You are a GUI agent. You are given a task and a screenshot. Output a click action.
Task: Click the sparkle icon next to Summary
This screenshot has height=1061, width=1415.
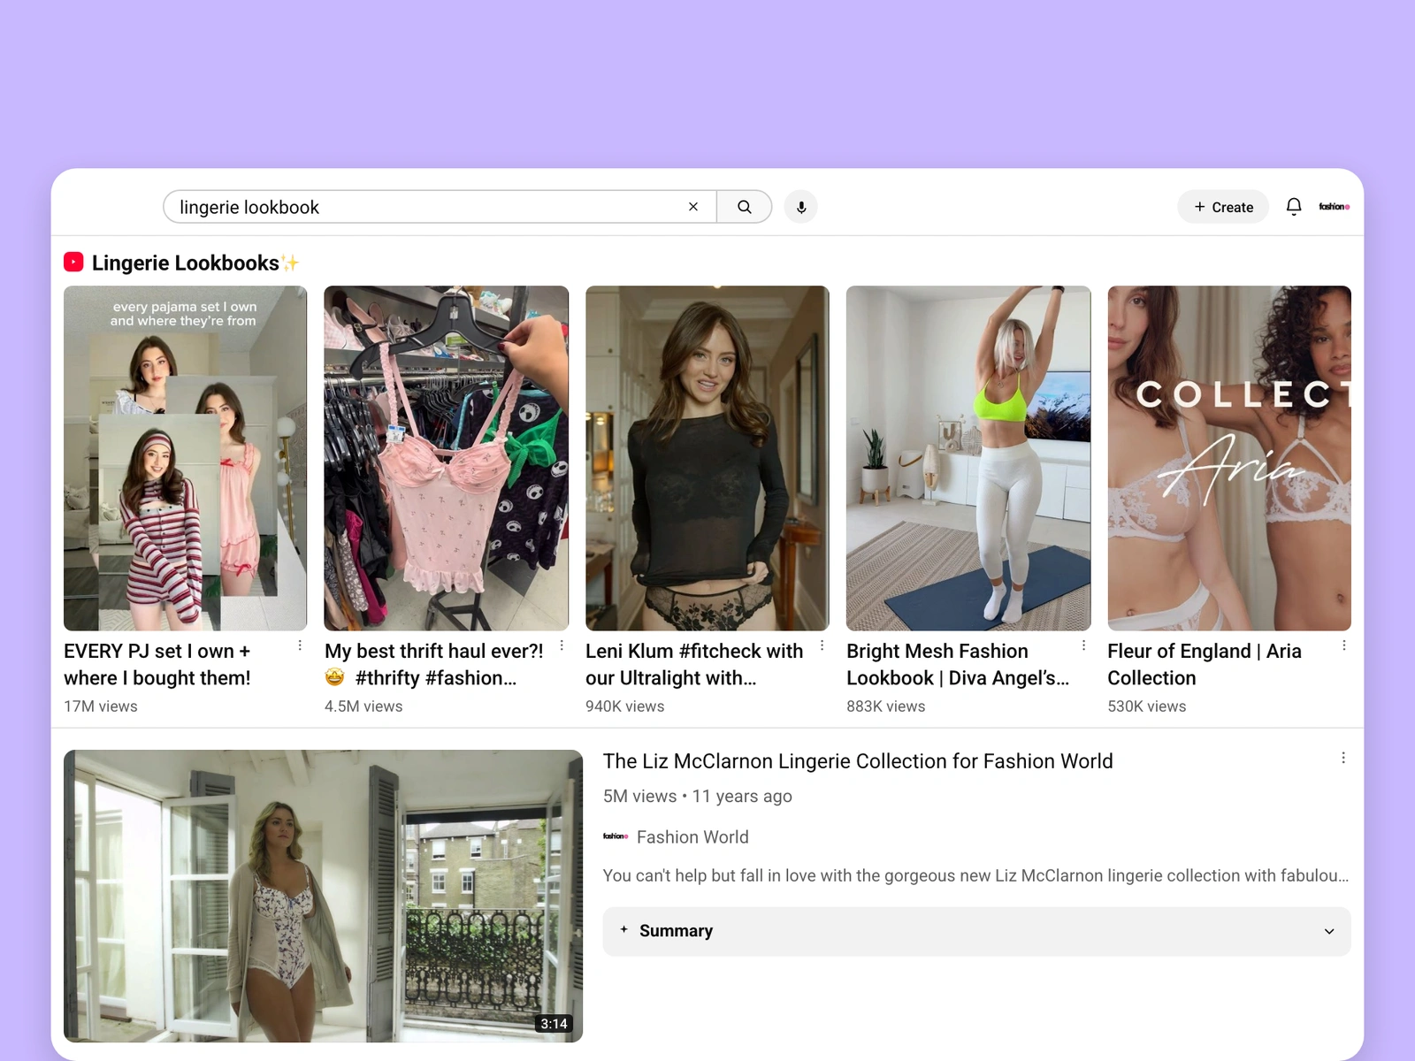623,930
